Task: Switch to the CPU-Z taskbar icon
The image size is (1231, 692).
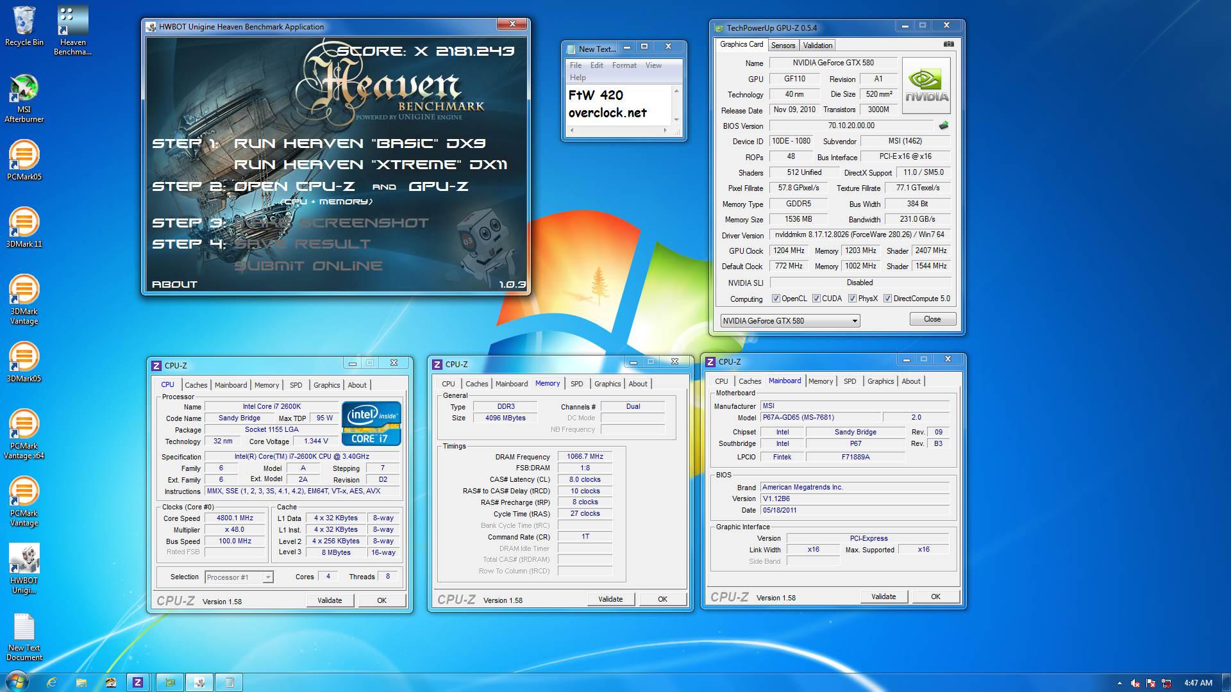Action: click(137, 682)
